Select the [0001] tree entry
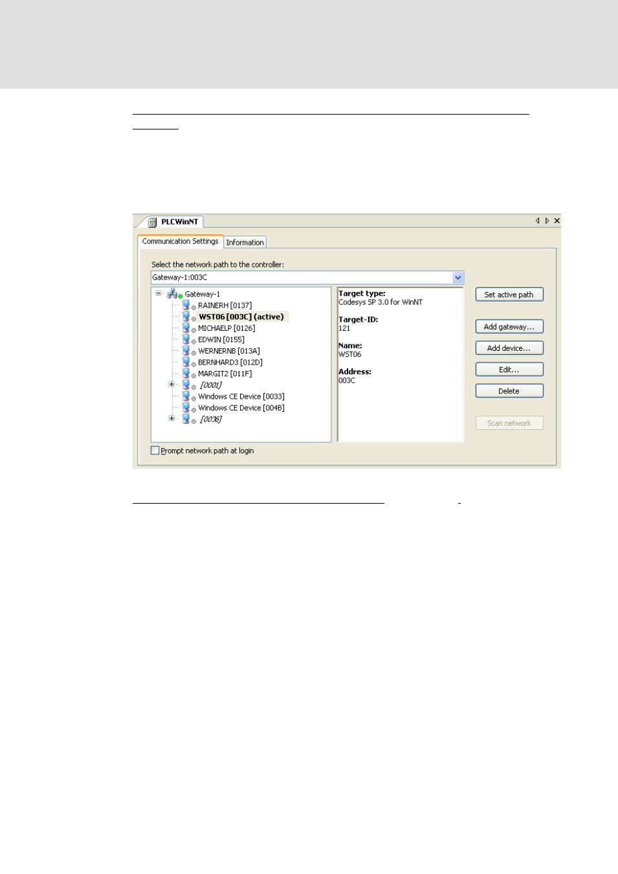Image resolution: width=618 pixels, height=874 pixels. [211, 385]
